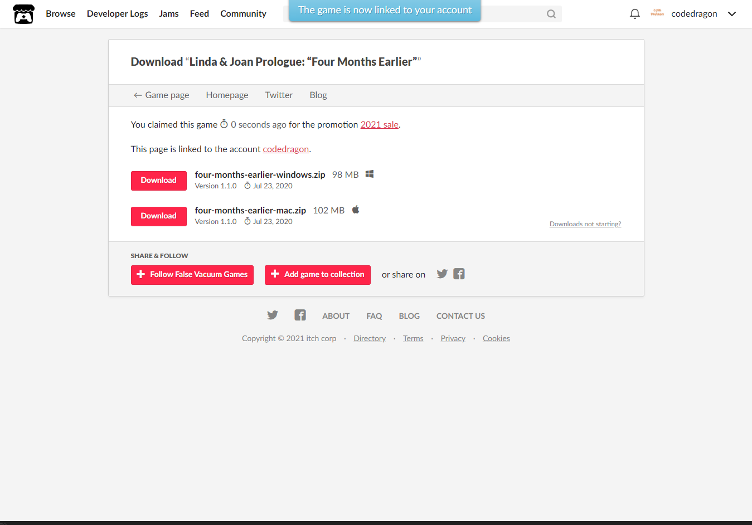Open the Browse menu item
The image size is (752, 525).
point(61,13)
